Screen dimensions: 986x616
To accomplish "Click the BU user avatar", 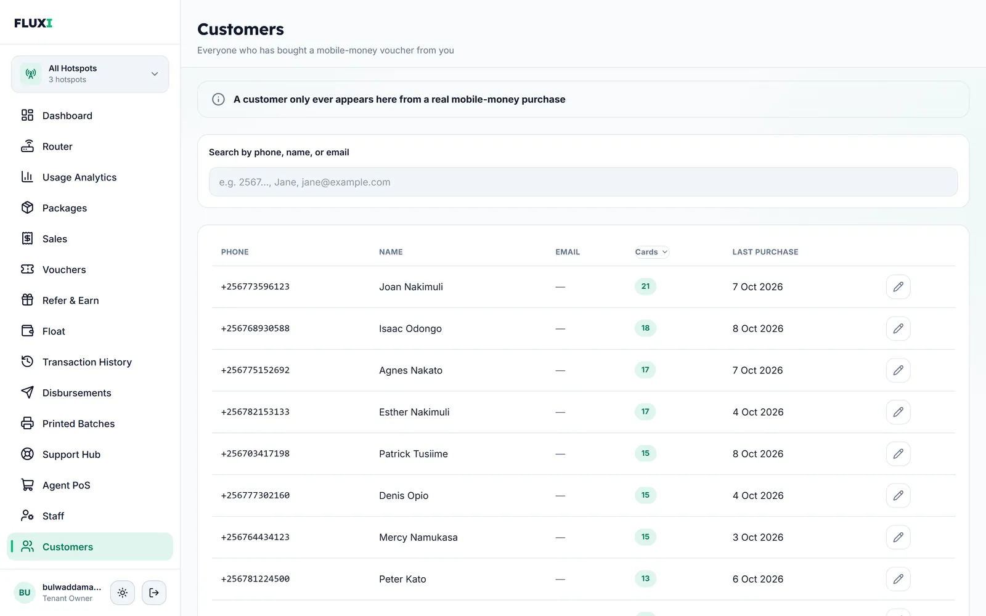I will pos(25,593).
